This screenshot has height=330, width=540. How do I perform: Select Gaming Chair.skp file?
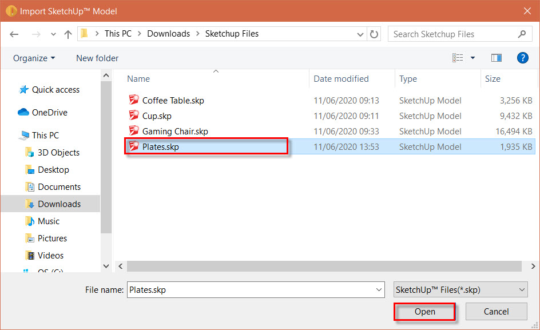click(x=175, y=132)
